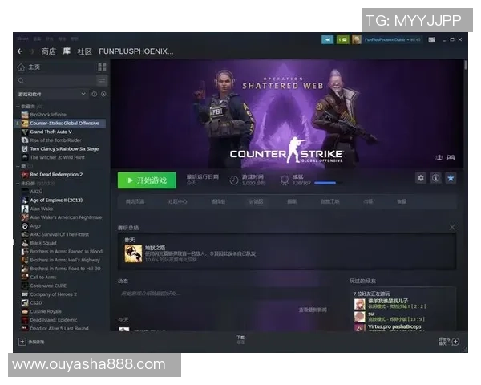
Task: Click the library search magnifier icon
Action: tap(21, 80)
